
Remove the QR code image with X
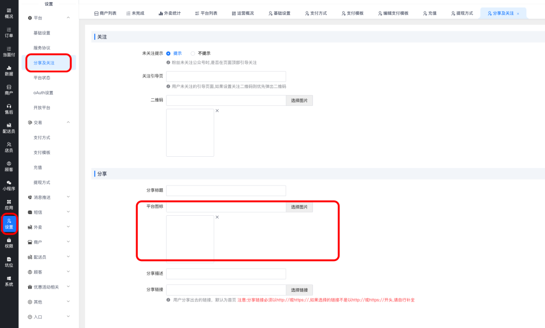[x=217, y=111]
